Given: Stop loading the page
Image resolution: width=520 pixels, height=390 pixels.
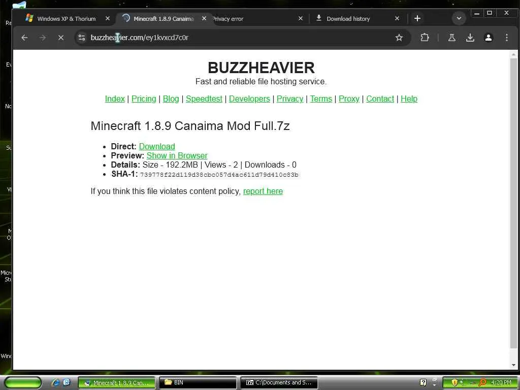Looking at the screenshot, I should pyautogui.click(x=61, y=38).
